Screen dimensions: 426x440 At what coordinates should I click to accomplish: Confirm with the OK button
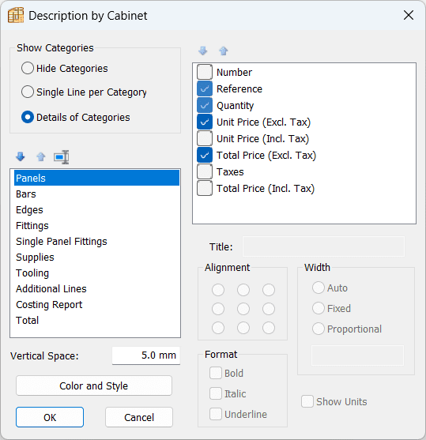(50, 417)
